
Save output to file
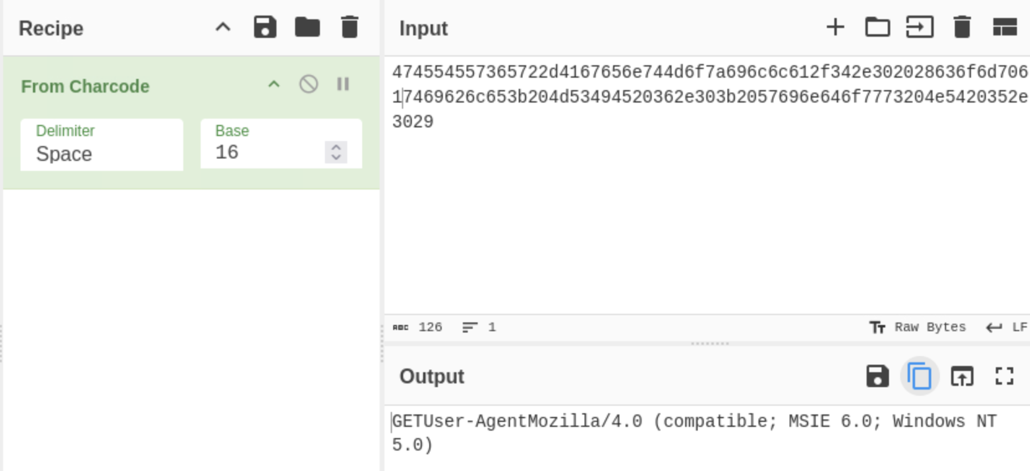point(877,376)
